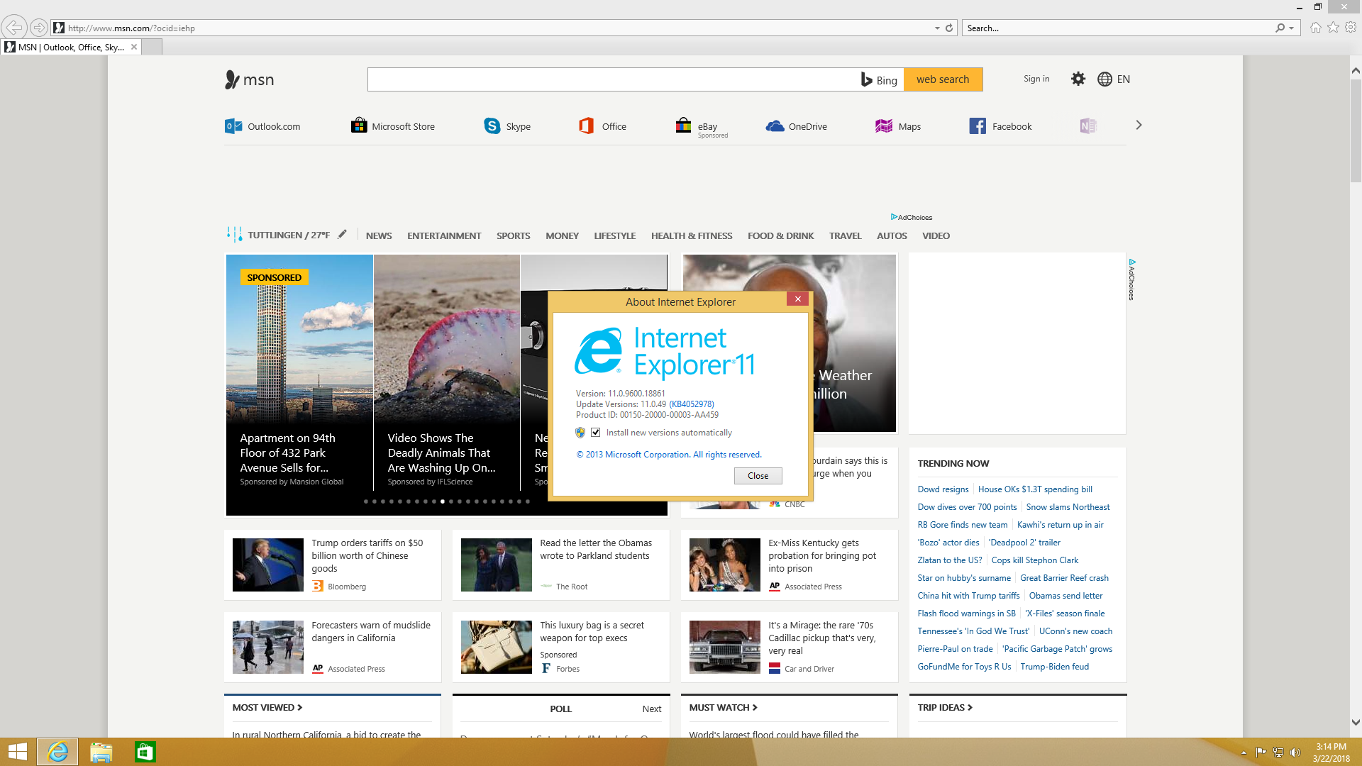The image size is (1362, 766).
Task: Click the Windows Start button
Action: tap(18, 752)
